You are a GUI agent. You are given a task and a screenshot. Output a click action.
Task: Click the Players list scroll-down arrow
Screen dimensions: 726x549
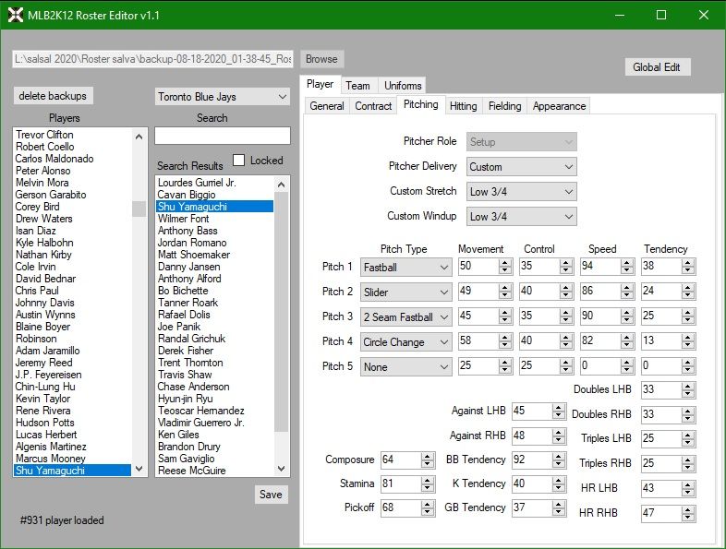[x=139, y=469]
